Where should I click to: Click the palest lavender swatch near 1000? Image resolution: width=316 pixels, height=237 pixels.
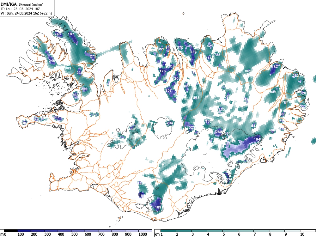[x=145, y=230]
